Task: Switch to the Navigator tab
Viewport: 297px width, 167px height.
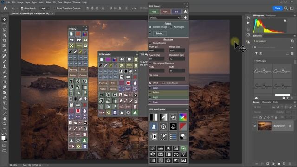Action: (271, 15)
